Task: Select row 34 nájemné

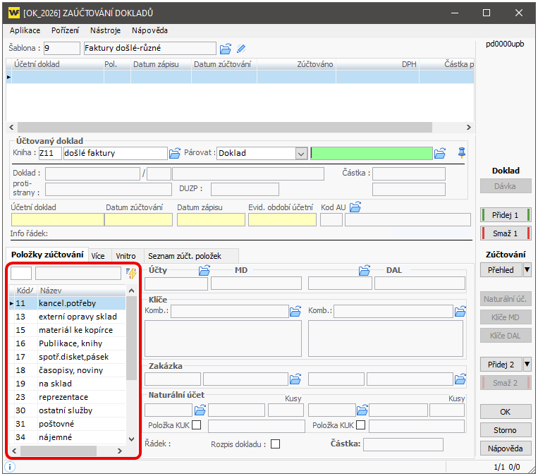Action: click(67, 437)
